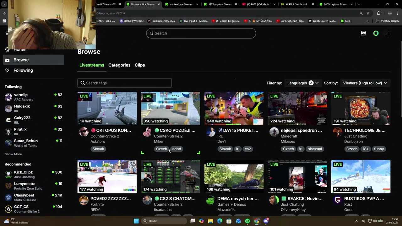Viewport: 402px width, 226px height.
Task: Click the adhd tag under Miken stream
Action: 177,149
